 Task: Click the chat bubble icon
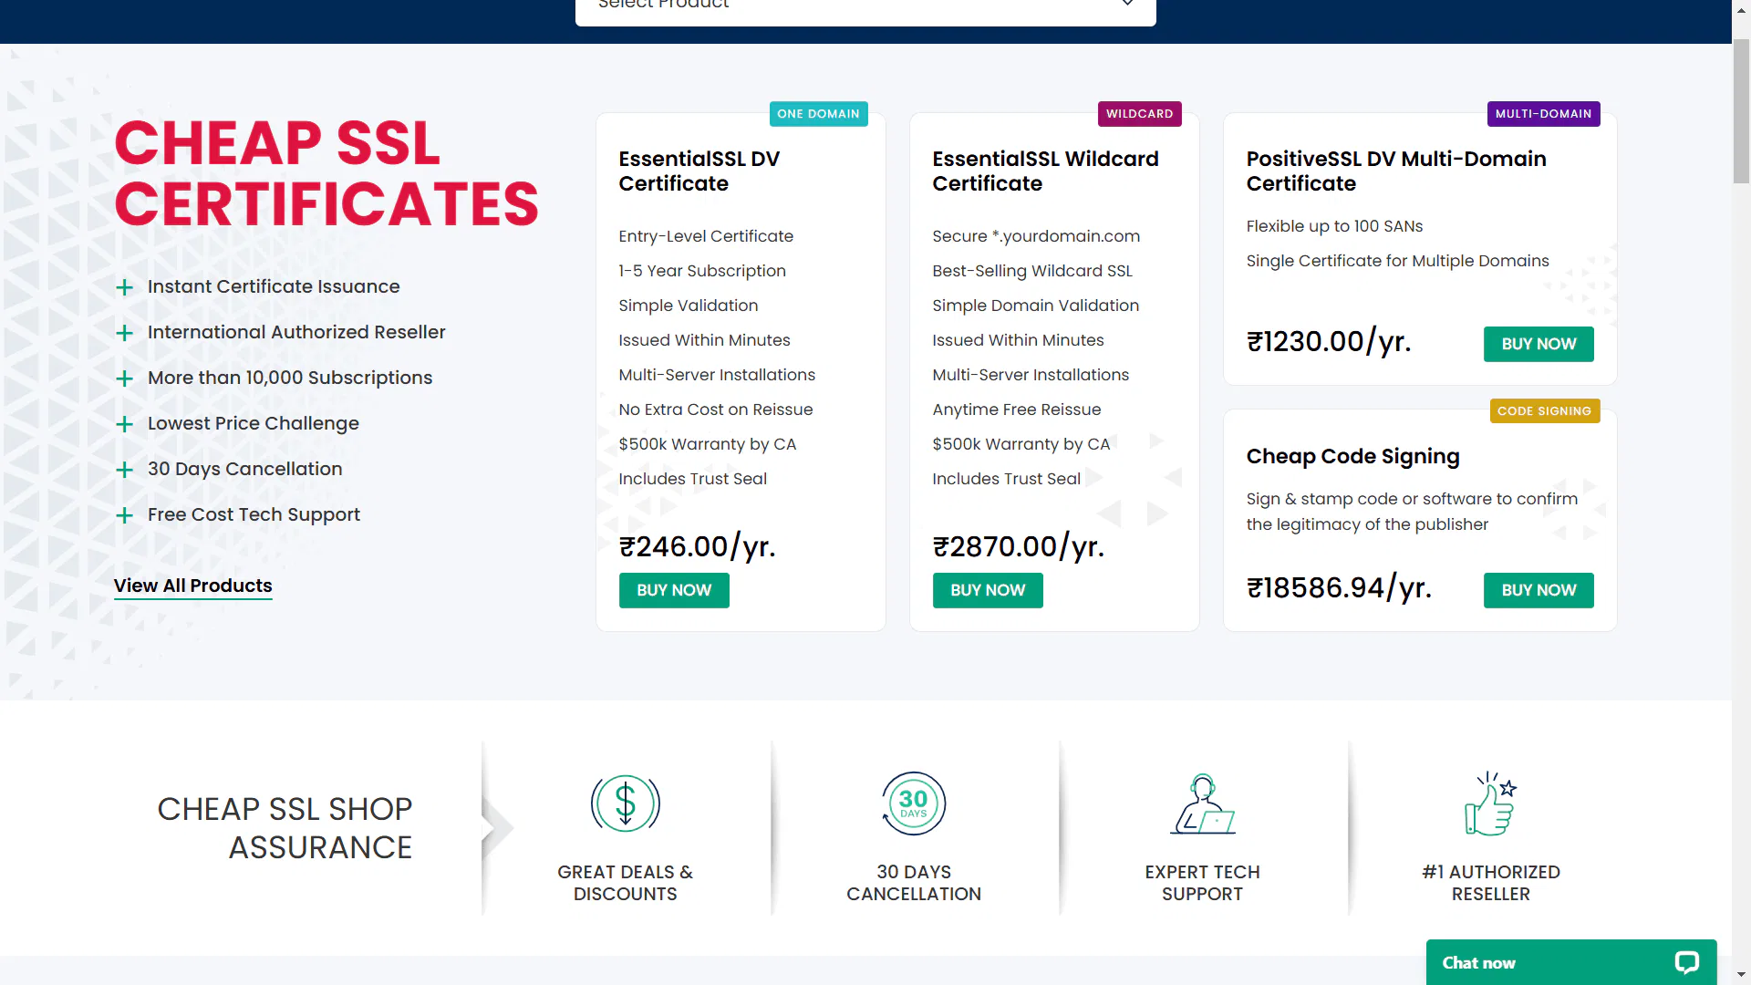click(x=1686, y=962)
